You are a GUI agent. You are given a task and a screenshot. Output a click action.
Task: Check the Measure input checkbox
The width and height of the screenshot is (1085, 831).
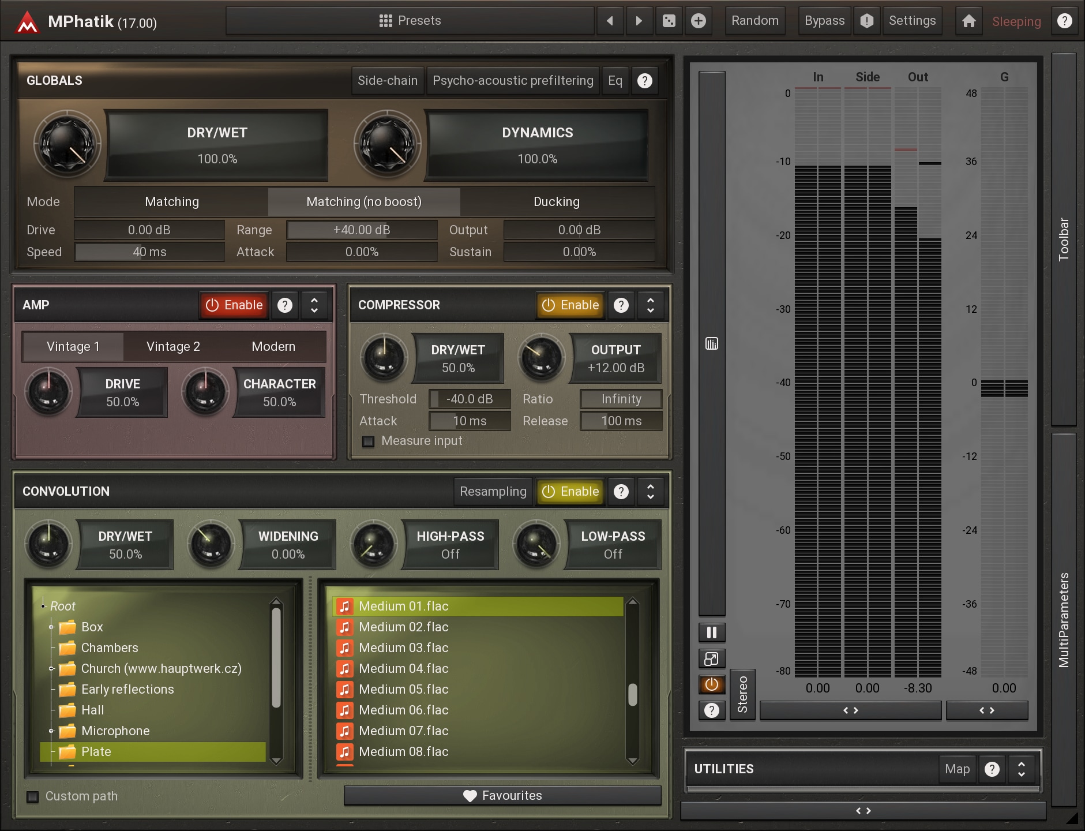(368, 441)
